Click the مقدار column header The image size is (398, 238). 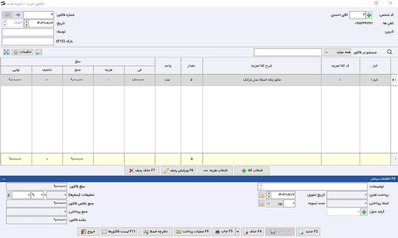point(192,66)
